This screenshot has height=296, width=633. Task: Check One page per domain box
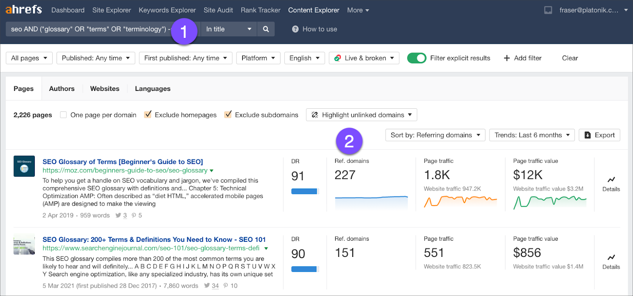pyautogui.click(x=63, y=115)
